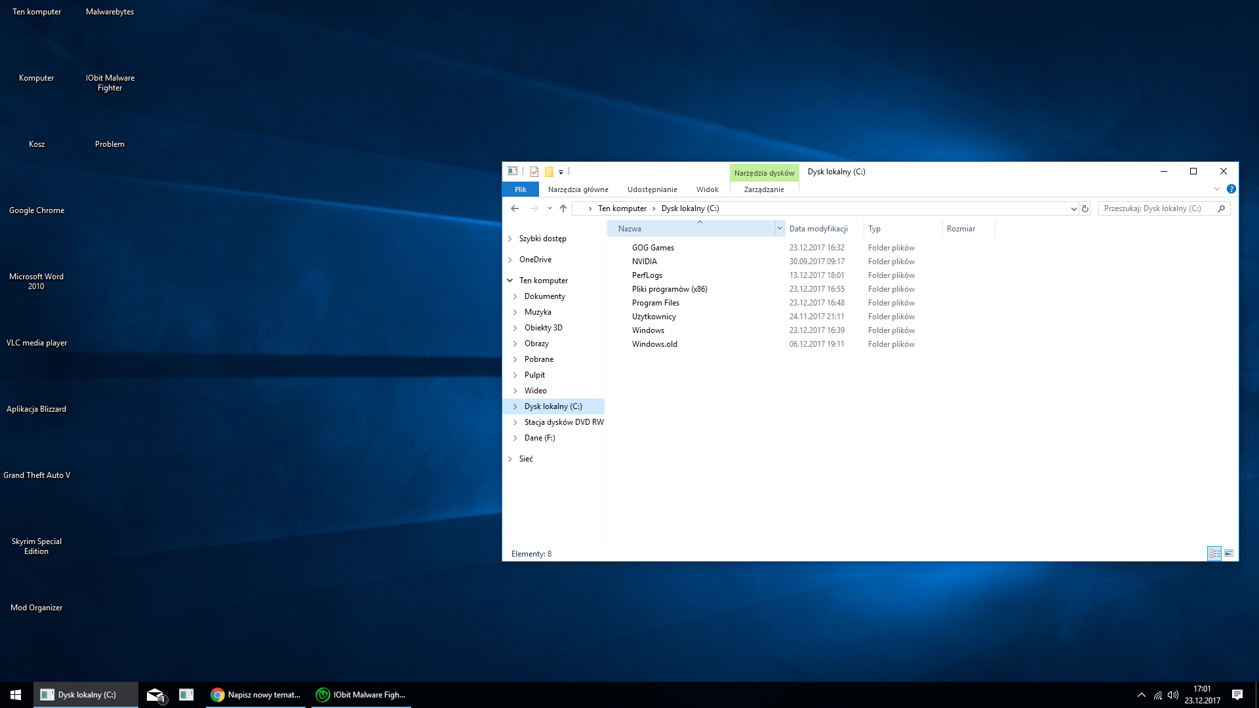The height and width of the screenshot is (708, 1259).
Task: Collapse the Ten komputer tree node
Action: 510,281
